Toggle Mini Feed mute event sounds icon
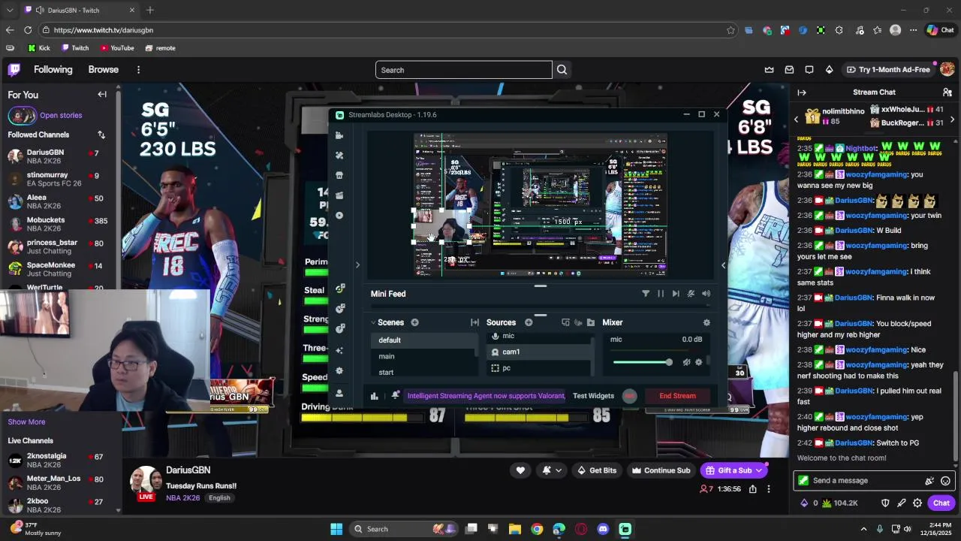Viewport: 961px width, 541px height. point(691,294)
